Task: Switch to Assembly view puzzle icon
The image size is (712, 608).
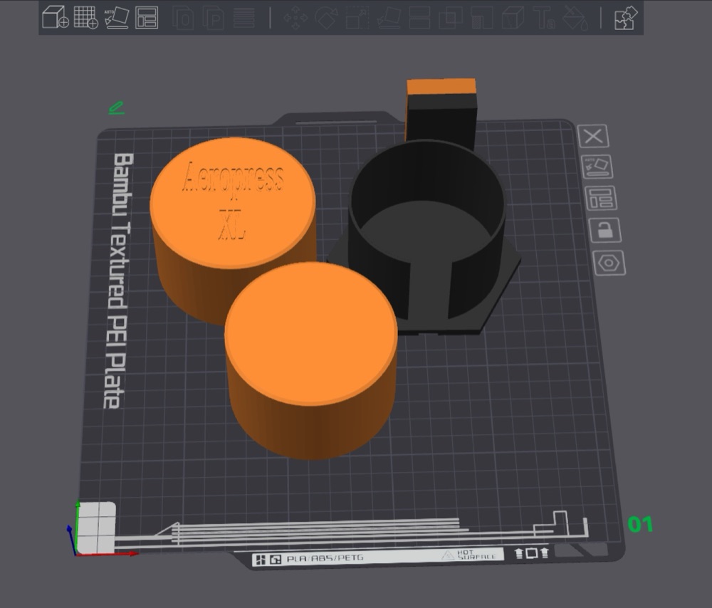Action: click(x=626, y=18)
